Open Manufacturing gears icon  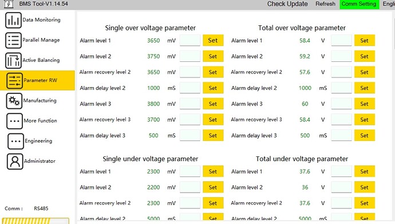pyautogui.click(x=14, y=101)
